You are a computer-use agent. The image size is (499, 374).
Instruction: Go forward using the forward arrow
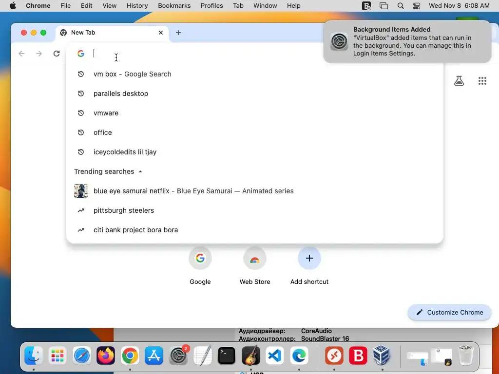pos(39,54)
